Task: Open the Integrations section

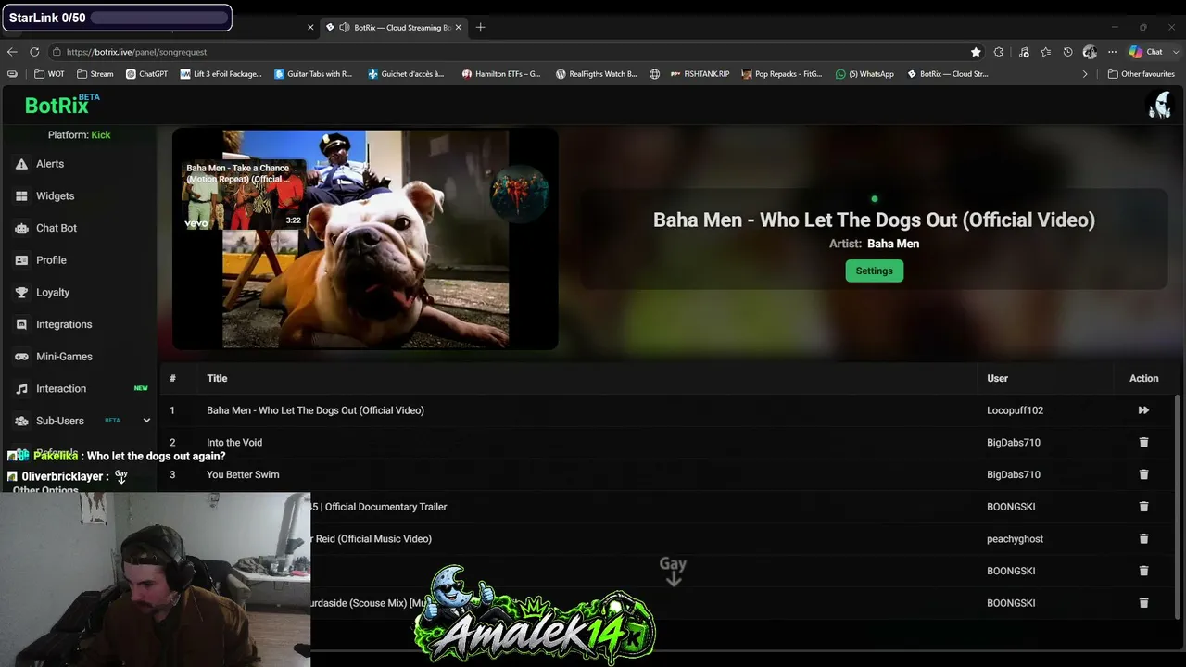Action: pos(64,324)
